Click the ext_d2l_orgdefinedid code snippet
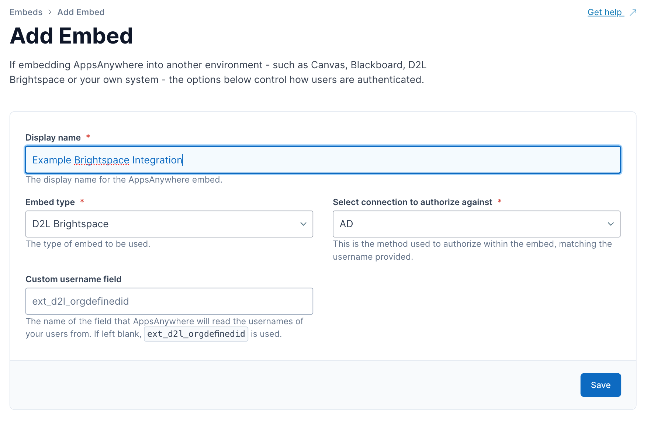647x422 pixels. point(196,334)
